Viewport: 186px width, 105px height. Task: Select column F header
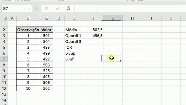tap(94, 18)
